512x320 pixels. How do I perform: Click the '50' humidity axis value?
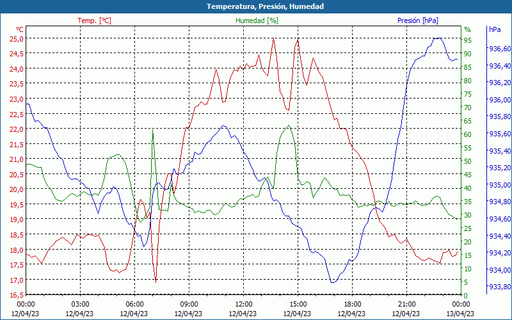tap(468, 161)
